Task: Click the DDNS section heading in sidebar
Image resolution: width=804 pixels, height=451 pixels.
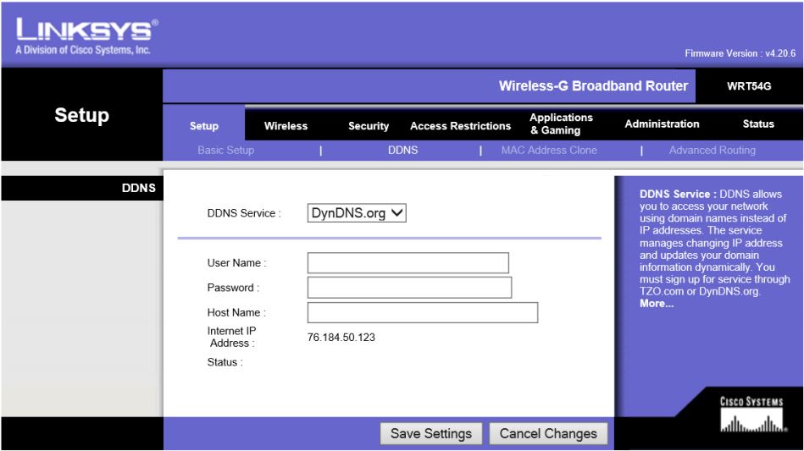Action: [138, 188]
